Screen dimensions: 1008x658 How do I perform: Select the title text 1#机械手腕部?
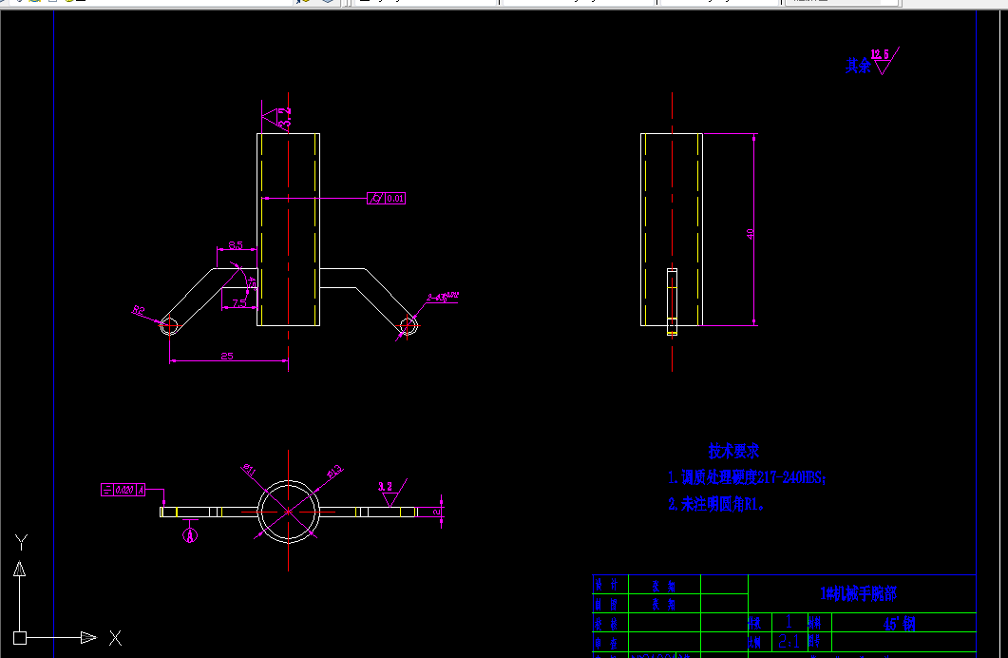tap(858, 593)
